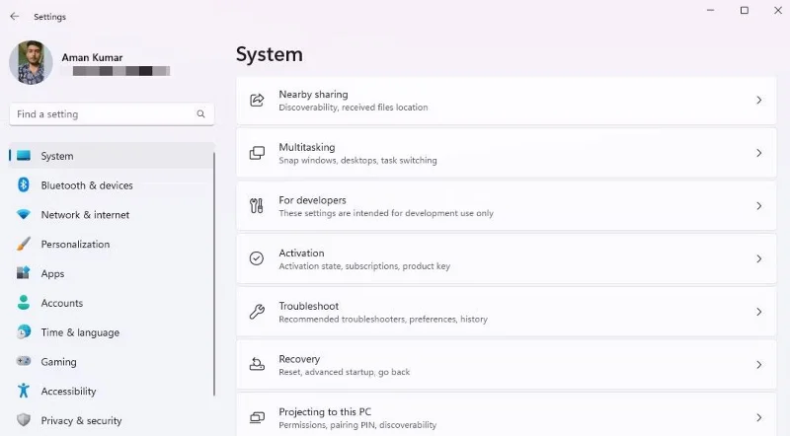Click the Apps icon in sidebar

click(24, 273)
